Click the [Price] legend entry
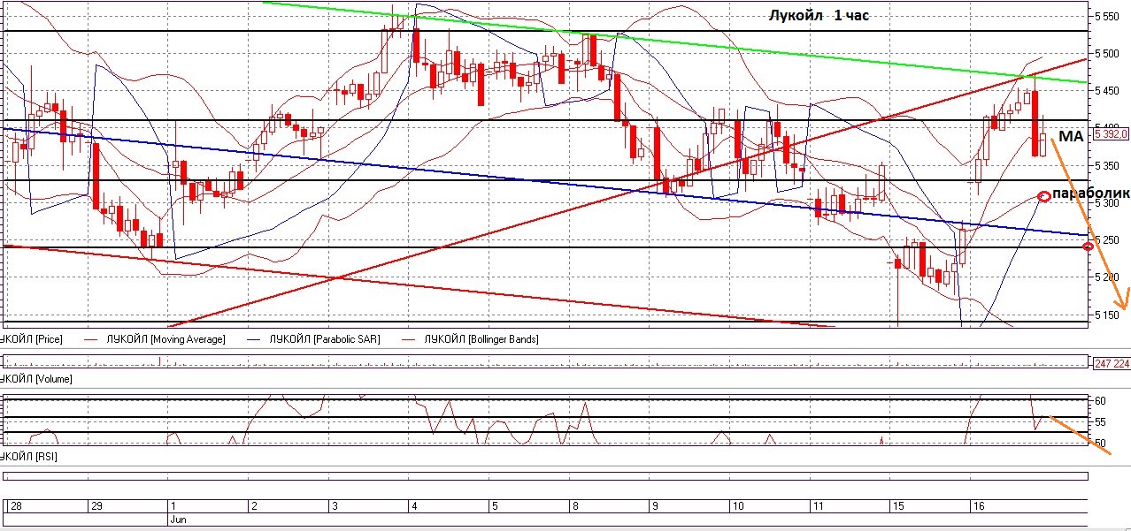This screenshot has width=1131, height=531. point(32,339)
